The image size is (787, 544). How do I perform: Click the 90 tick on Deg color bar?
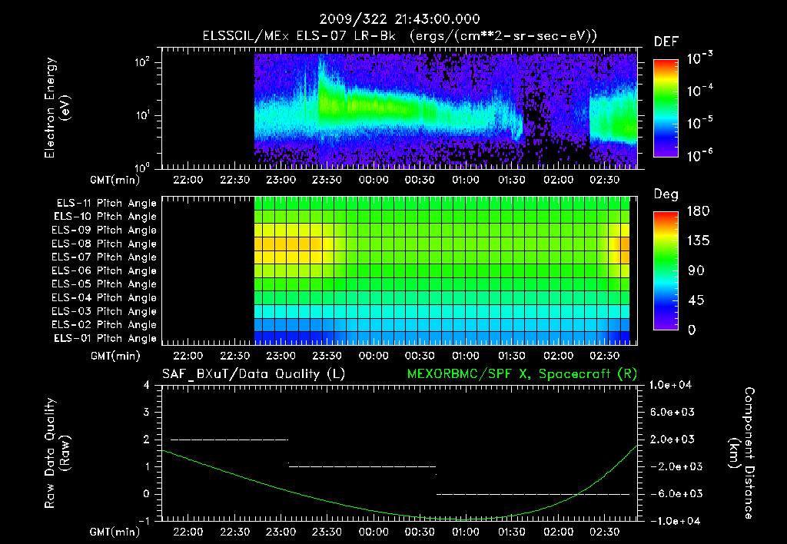click(696, 271)
